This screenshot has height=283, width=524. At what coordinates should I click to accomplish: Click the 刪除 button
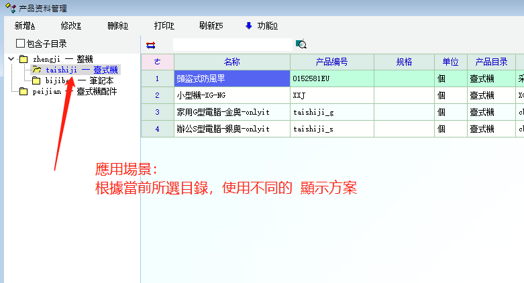point(117,26)
